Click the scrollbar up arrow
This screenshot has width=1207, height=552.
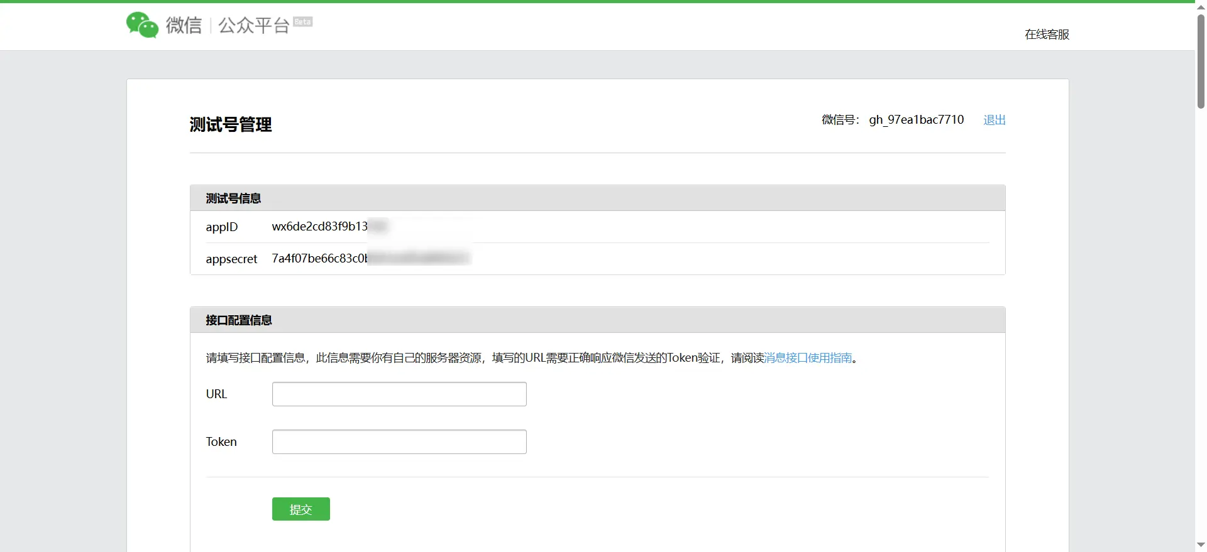tap(1201, 6)
